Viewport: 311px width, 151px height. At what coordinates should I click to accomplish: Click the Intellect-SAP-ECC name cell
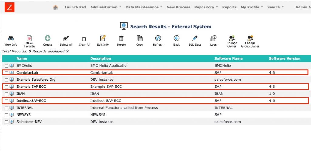(31, 100)
